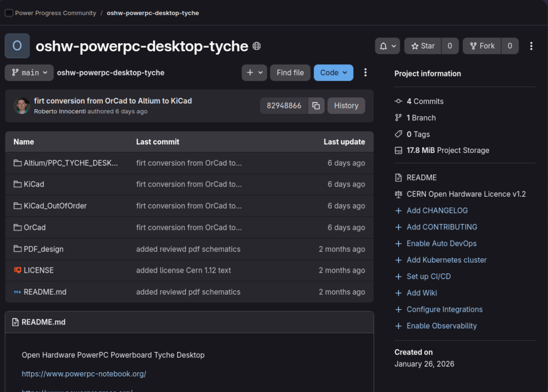Screen dimensions: 548x392
Task: Open the fork count 0
Action: click(x=510, y=46)
